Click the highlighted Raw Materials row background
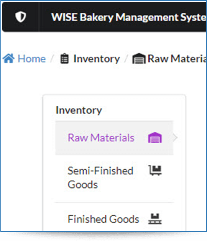Screen dimensions: 207x241 pyautogui.click(x=114, y=138)
